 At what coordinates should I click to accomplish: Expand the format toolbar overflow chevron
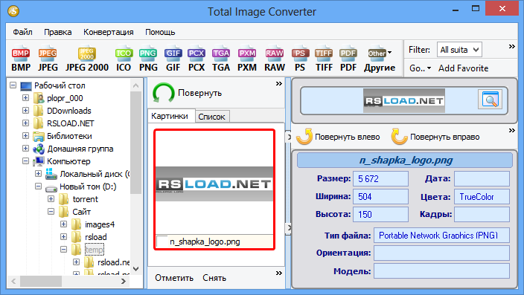[512, 46]
